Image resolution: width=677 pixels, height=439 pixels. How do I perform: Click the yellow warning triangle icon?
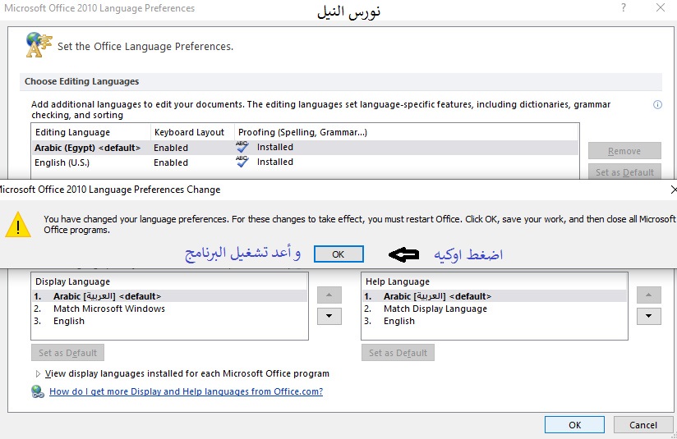(x=17, y=224)
